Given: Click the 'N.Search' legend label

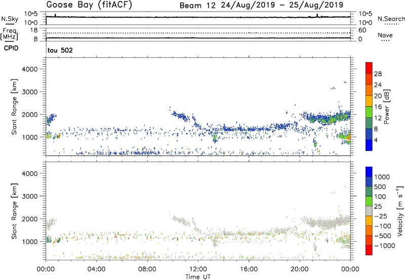Looking at the screenshot, I should click(x=391, y=19).
